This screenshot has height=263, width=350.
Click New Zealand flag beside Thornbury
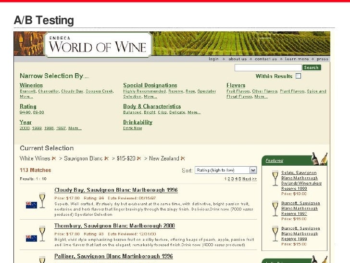point(31,238)
